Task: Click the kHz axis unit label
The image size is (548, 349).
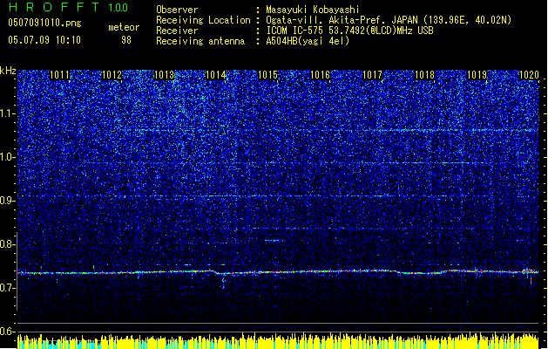Action: click(8, 71)
